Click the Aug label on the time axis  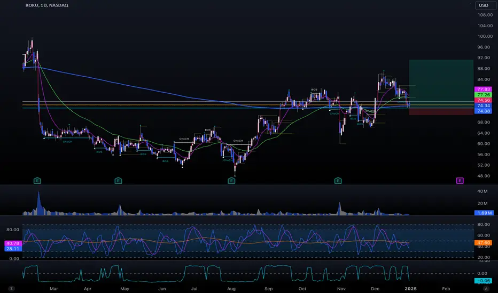(x=231, y=289)
